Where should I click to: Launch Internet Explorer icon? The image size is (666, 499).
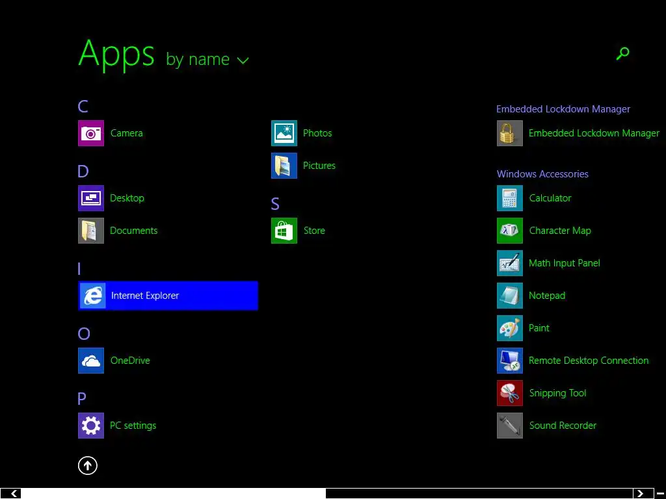[x=92, y=296]
